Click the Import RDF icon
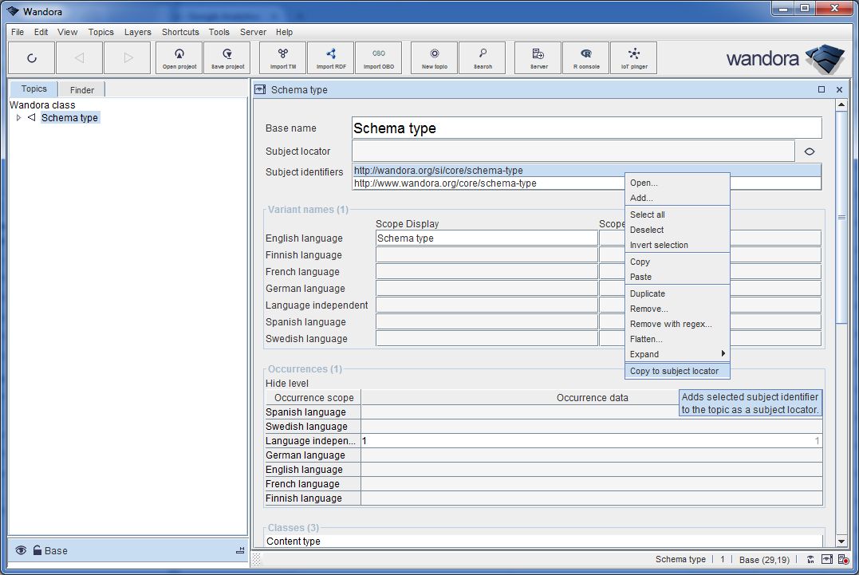Viewport: 859px width, 575px height. (x=330, y=57)
